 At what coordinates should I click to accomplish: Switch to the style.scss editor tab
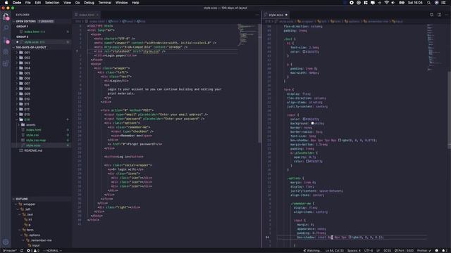click(x=276, y=15)
